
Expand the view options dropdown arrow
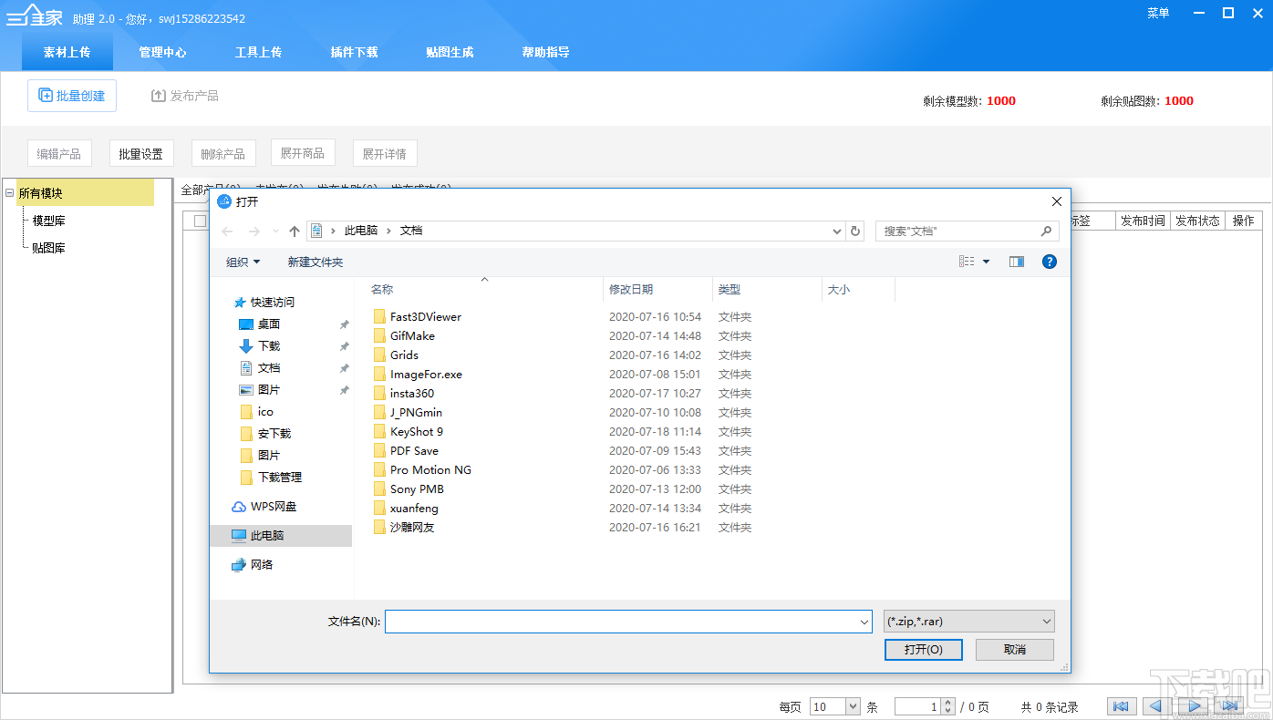[986, 262]
